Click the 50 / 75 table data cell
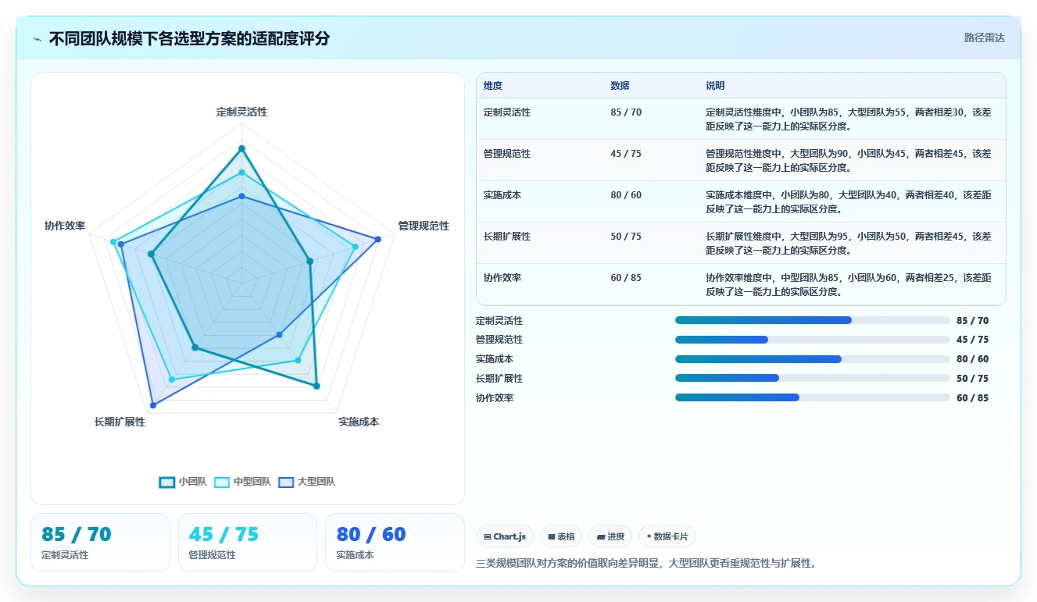The width and height of the screenshot is (1037, 602). 626,237
